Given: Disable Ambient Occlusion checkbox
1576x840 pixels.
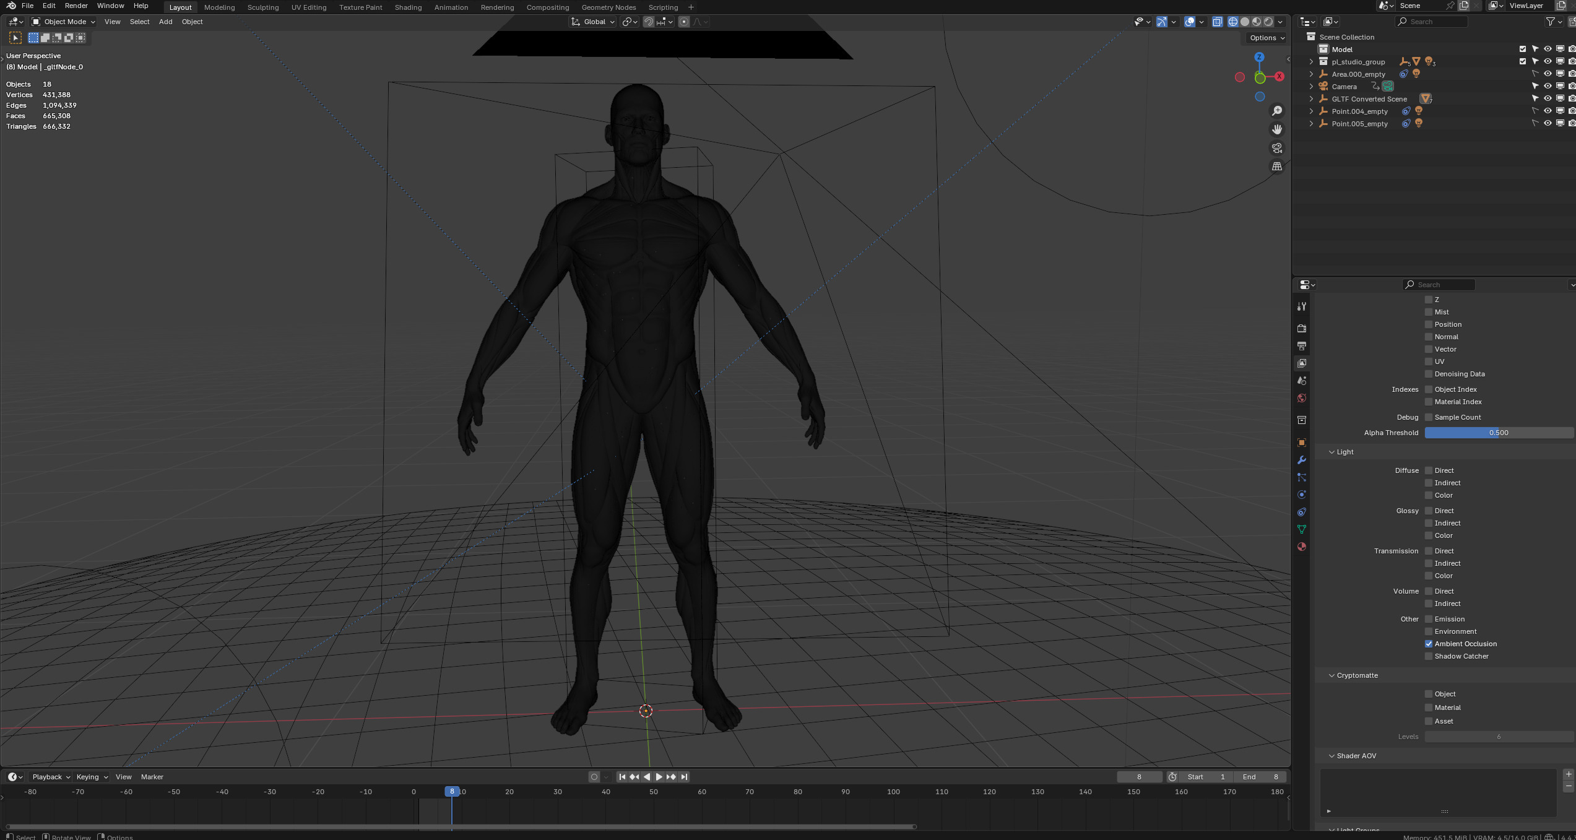Looking at the screenshot, I should click(x=1429, y=644).
